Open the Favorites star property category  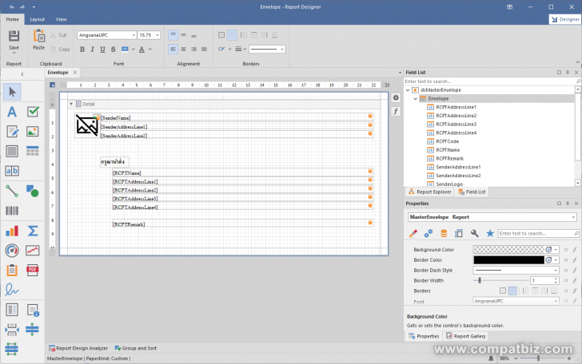point(490,233)
